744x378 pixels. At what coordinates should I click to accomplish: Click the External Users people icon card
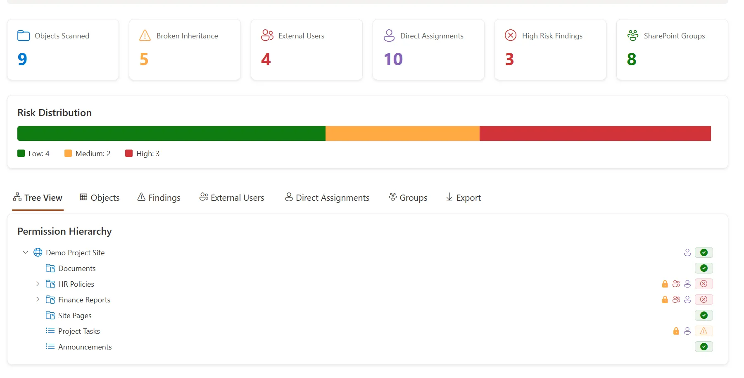(x=267, y=36)
